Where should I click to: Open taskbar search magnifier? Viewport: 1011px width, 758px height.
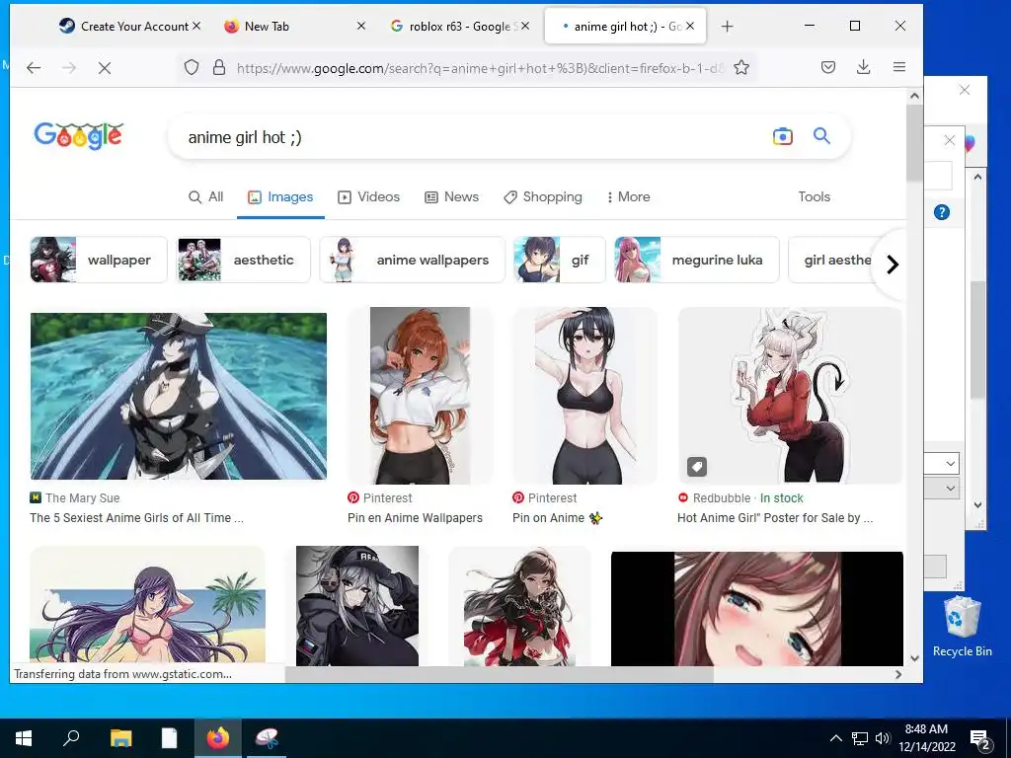[x=71, y=738]
